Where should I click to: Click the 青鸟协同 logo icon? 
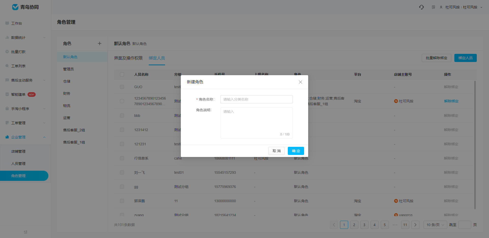tap(15, 7)
